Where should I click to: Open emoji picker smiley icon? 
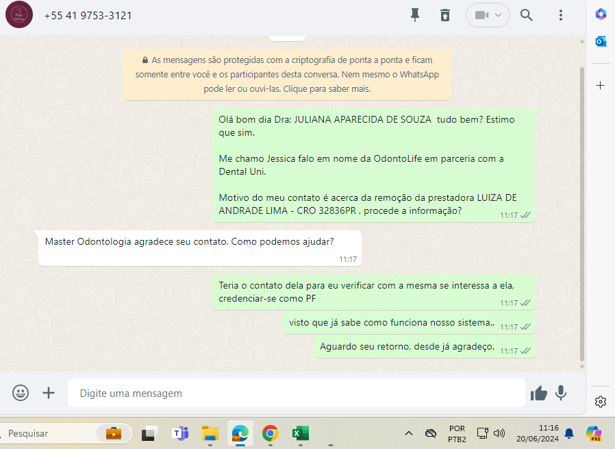(x=21, y=393)
